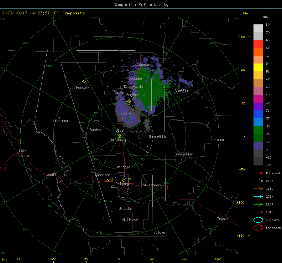Click the Sylvan label
This screenshot has height=263, width=282.
coord(120,92)
